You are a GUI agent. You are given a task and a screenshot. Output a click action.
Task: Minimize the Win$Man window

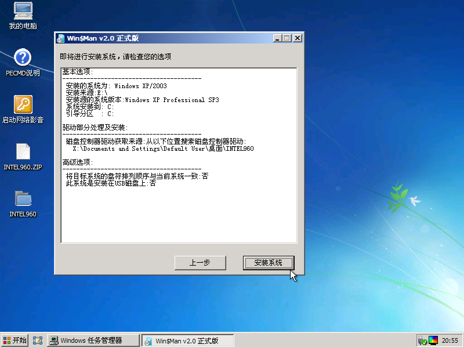coord(277,38)
